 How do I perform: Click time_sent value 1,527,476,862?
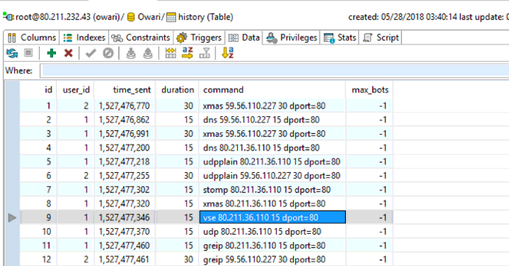coord(124,120)
